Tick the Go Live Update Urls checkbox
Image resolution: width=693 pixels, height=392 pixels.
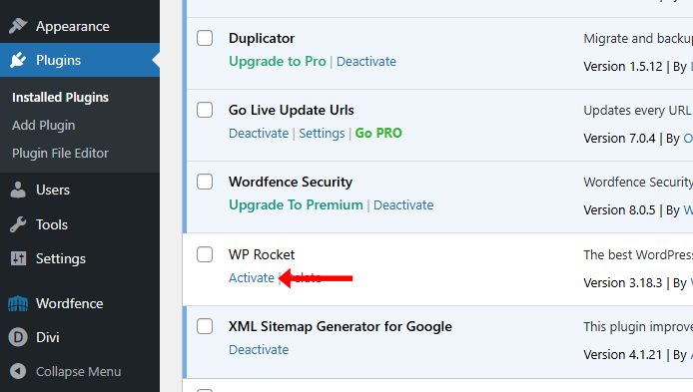pos(205,110)
